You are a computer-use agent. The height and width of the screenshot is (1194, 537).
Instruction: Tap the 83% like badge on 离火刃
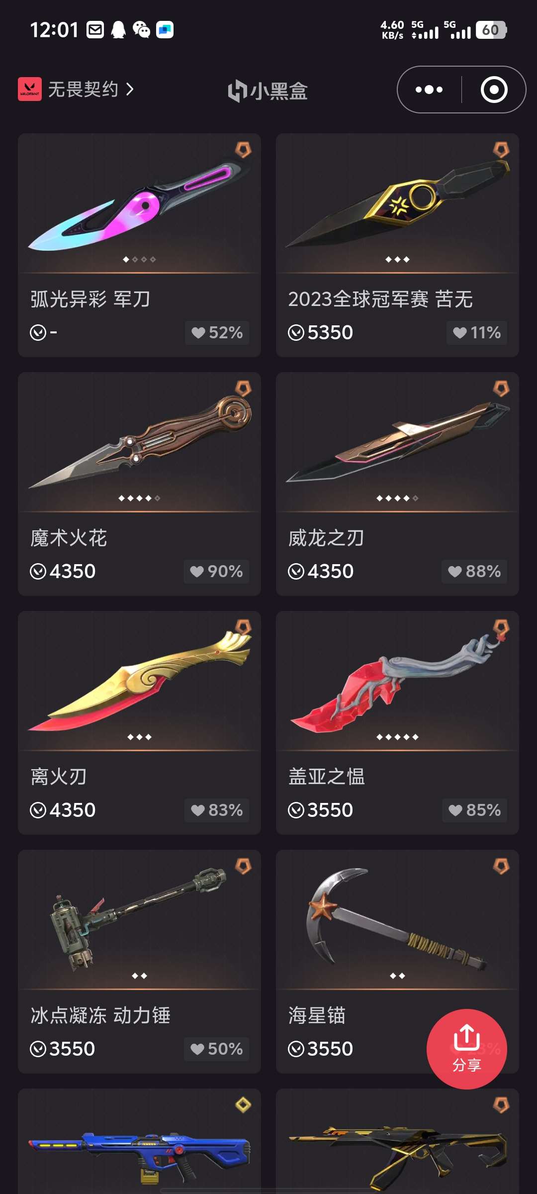217,810
